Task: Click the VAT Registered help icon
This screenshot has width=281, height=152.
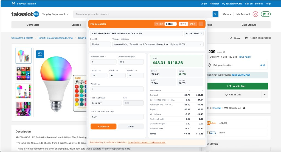Action: pos(244,108)
